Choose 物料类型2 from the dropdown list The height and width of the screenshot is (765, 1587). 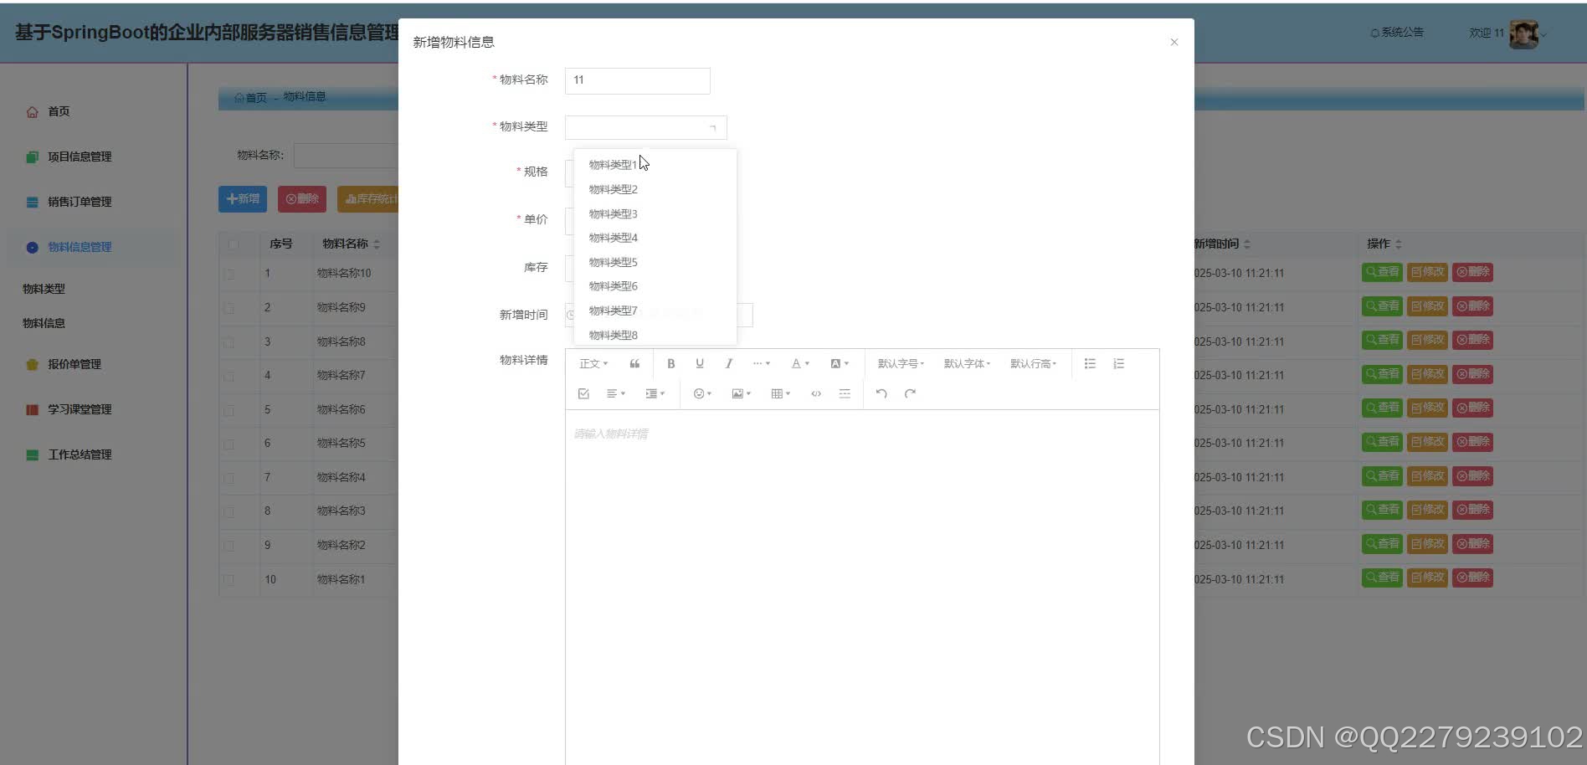[x=655, y=189]
